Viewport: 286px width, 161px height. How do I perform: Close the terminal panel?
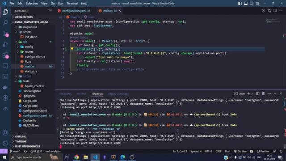click(x=281, y=93)
